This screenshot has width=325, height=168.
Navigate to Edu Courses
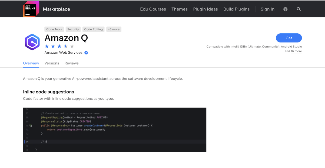[x=153, y=9]
